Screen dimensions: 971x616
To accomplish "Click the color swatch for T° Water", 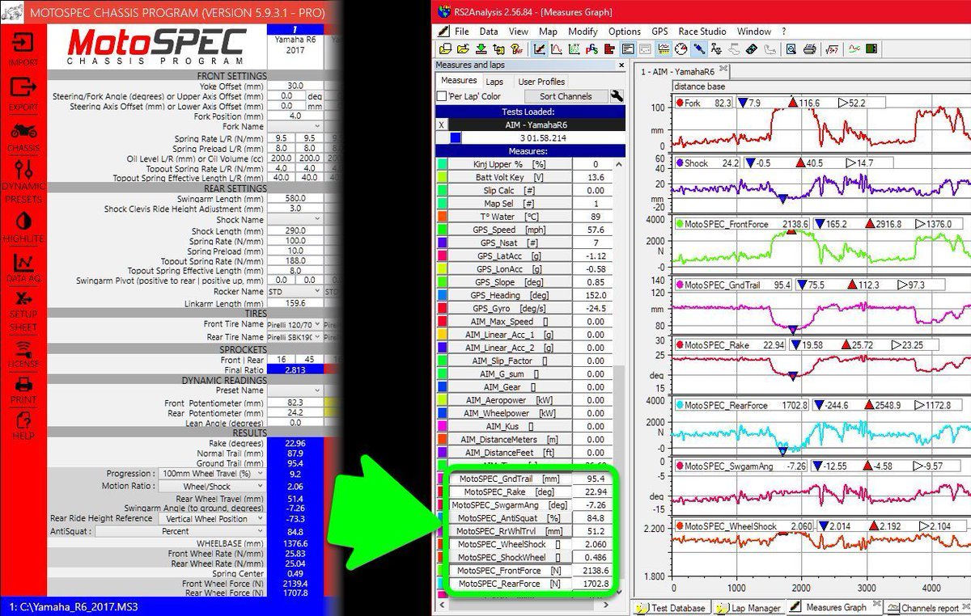I will [441, 217].
